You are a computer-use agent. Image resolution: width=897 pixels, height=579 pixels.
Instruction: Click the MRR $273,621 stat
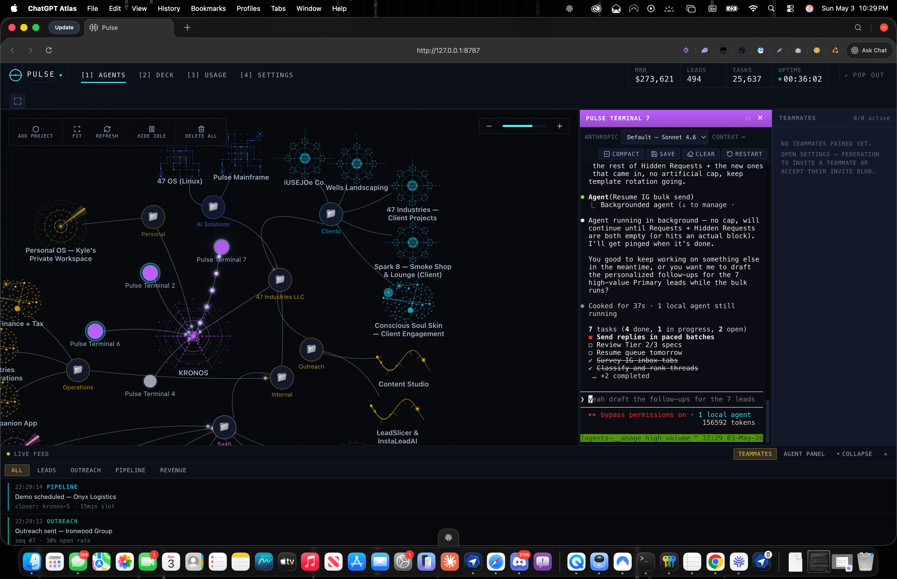654,75
